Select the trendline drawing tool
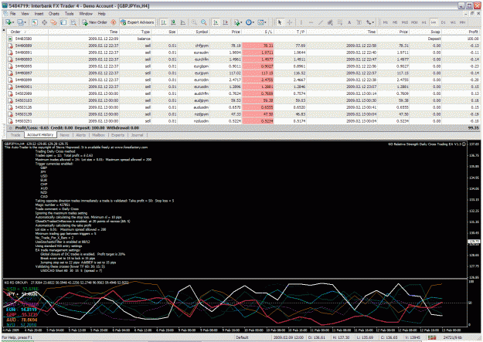Image resolution: width=483 pixels, height=342 pixels. point(321,22)
